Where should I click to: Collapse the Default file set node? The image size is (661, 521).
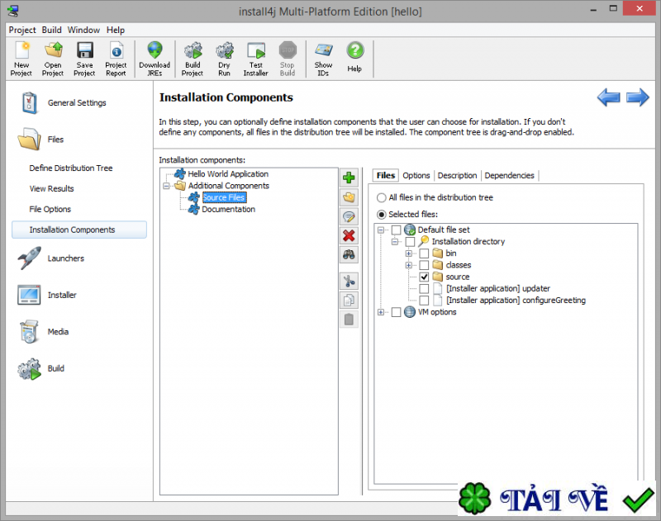point(381,230)
